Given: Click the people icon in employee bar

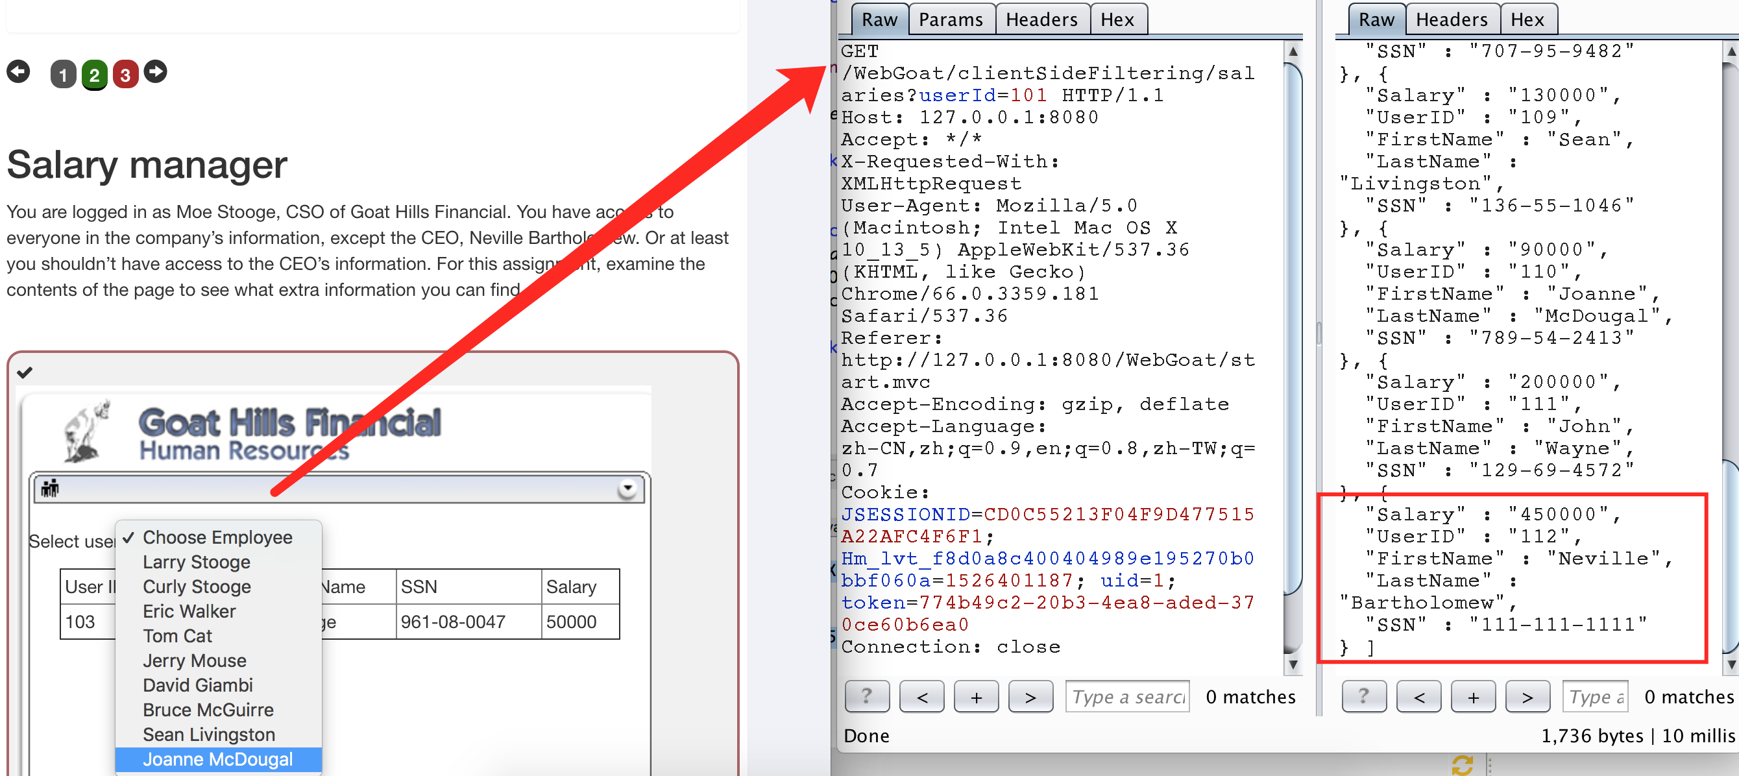Looking at the screenshot, I should [x=50, y=488].
